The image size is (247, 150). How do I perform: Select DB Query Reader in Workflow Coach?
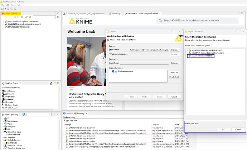pyautogui.click(x=11, y=105)
